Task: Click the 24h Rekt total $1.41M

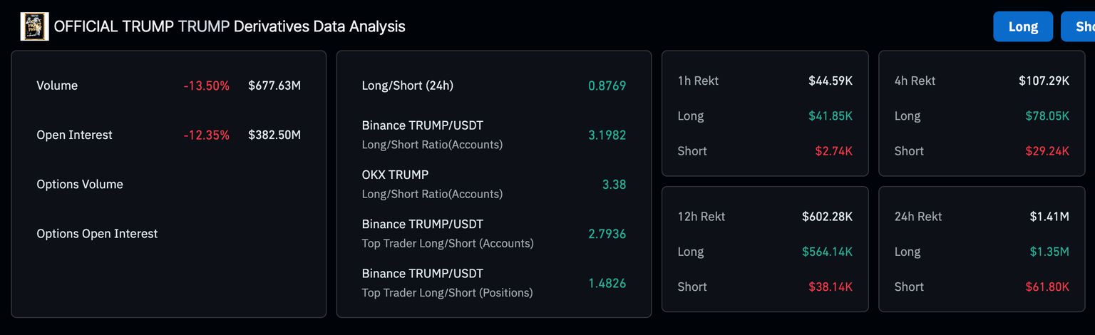Action: (1049, 216)
